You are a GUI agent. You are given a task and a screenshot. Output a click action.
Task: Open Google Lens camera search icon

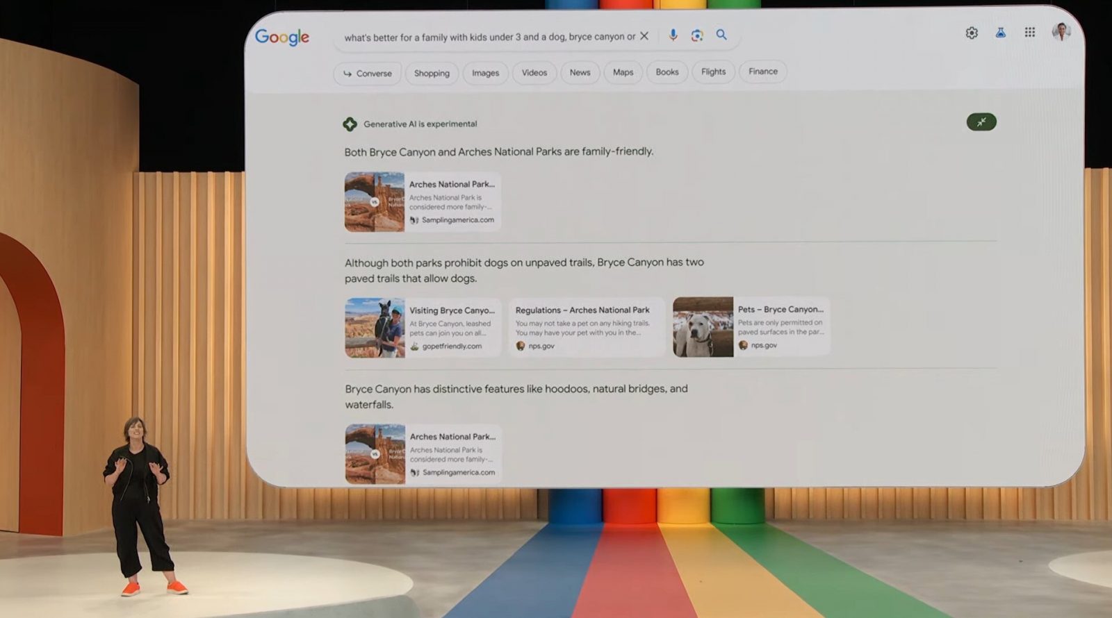(x=697, y=35)
